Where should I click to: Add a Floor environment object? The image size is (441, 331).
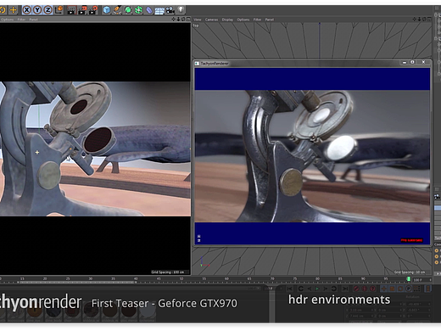[159, 10]
